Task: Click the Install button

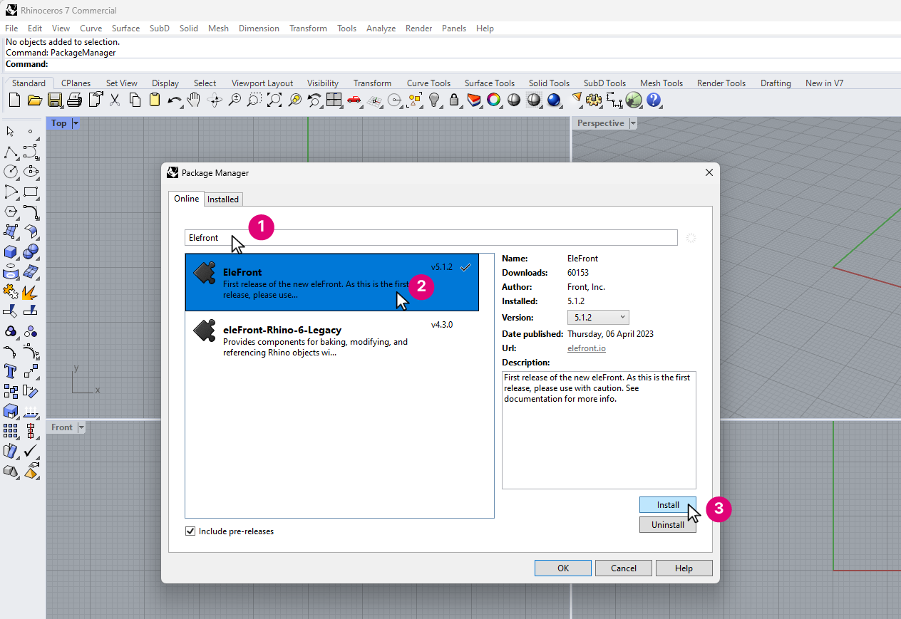Action: [x=668, y=504]
